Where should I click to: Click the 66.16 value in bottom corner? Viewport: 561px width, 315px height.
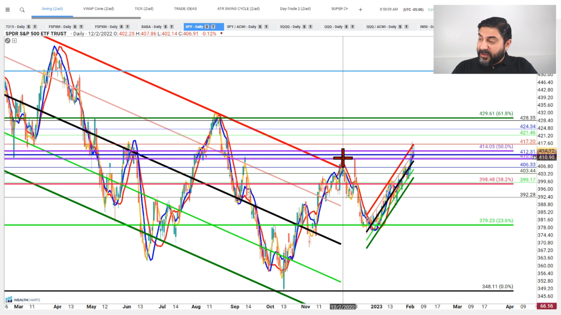546,306
